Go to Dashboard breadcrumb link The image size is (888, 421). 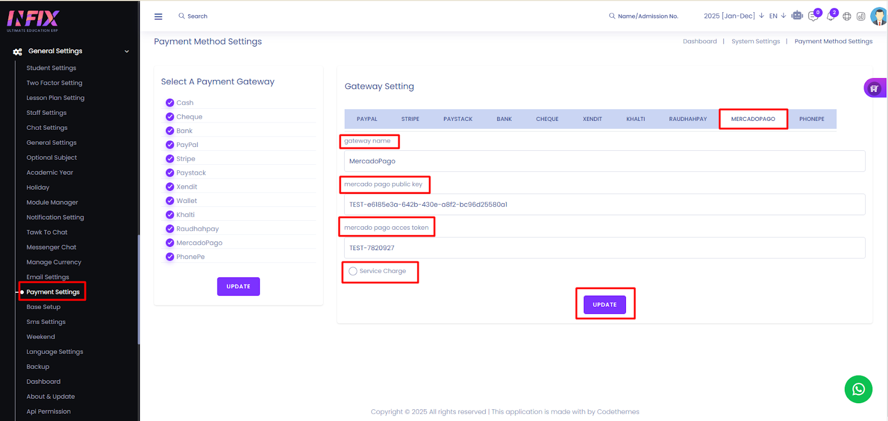click(699, 42)
